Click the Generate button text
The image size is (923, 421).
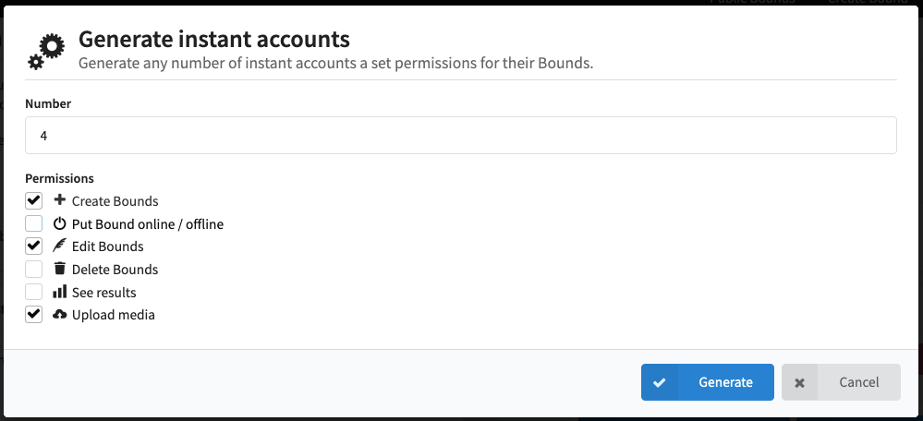(x=725, y=382)
